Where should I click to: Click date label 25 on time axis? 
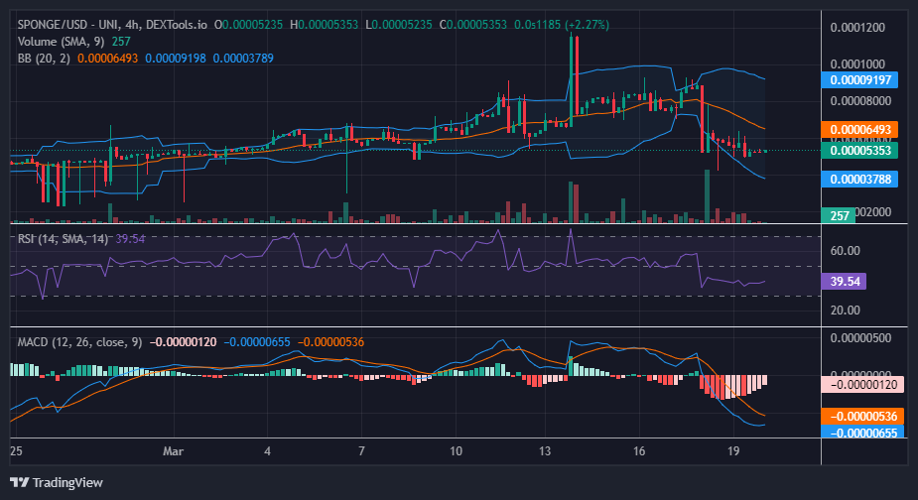tap(17, 451)
